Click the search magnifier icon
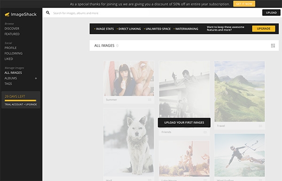 [x=47, y=13]
